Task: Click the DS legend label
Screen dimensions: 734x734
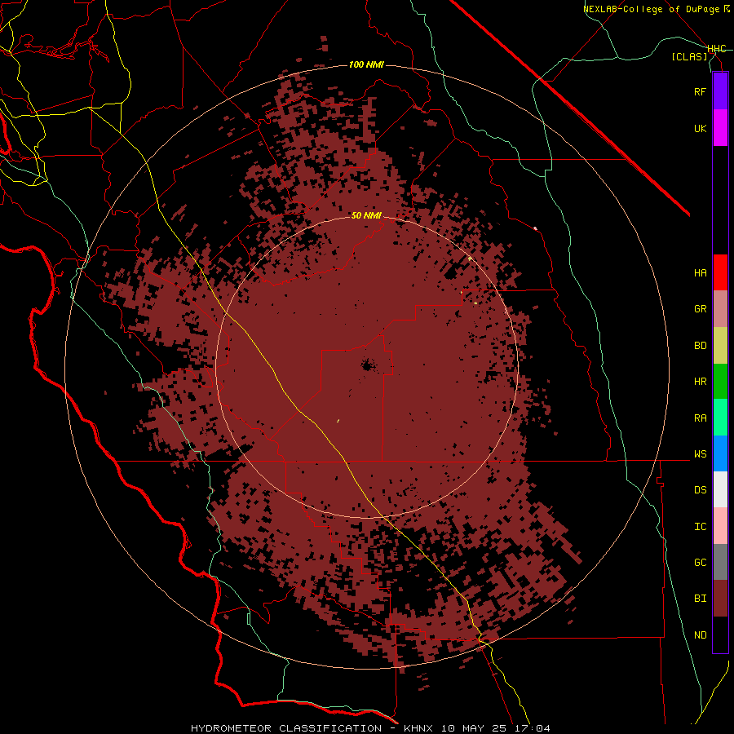Action: coord(700,490)
